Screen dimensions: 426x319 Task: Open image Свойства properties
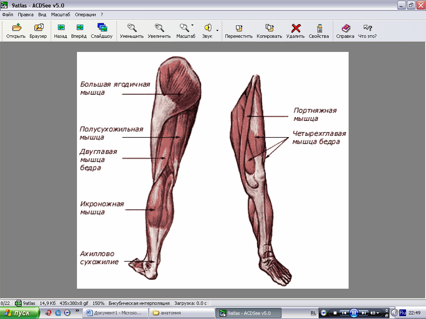tap(319, 28)
